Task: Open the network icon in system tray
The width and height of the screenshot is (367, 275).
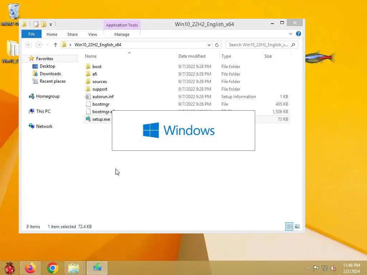Action: tap(325, 268)
